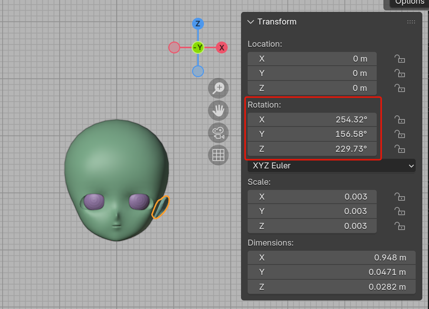Viewport: 429px width, 309px height.
Task: Click the zoom viewport magnifier icon
Action: pyautogui.click(x=218, y=88)
